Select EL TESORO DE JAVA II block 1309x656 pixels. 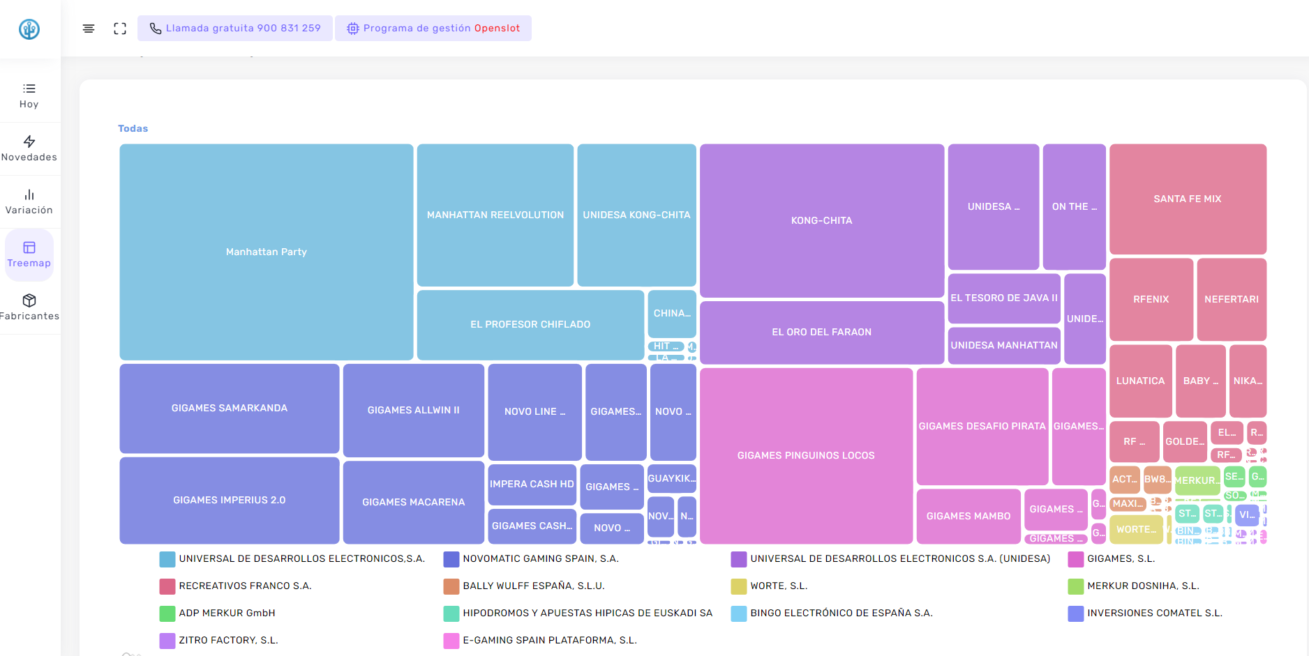[1004, 298]
